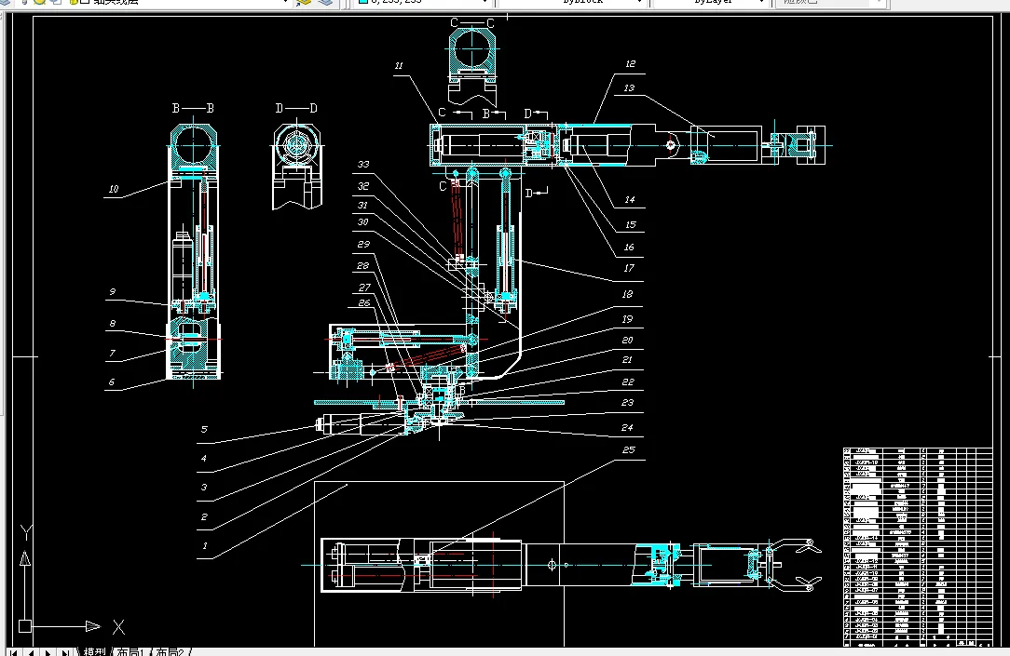Screen dimensions: 1010x656
Task: Select part callout number 23
Action: (627, 403)
